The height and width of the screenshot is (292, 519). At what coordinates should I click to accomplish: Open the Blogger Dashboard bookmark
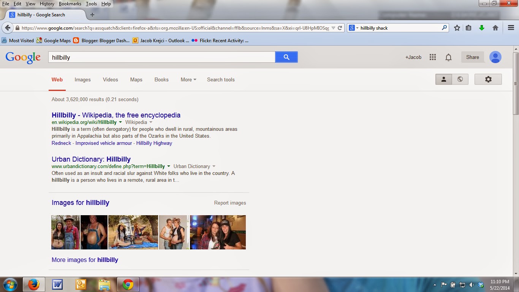pyautogui.click(x=101, y=40)
